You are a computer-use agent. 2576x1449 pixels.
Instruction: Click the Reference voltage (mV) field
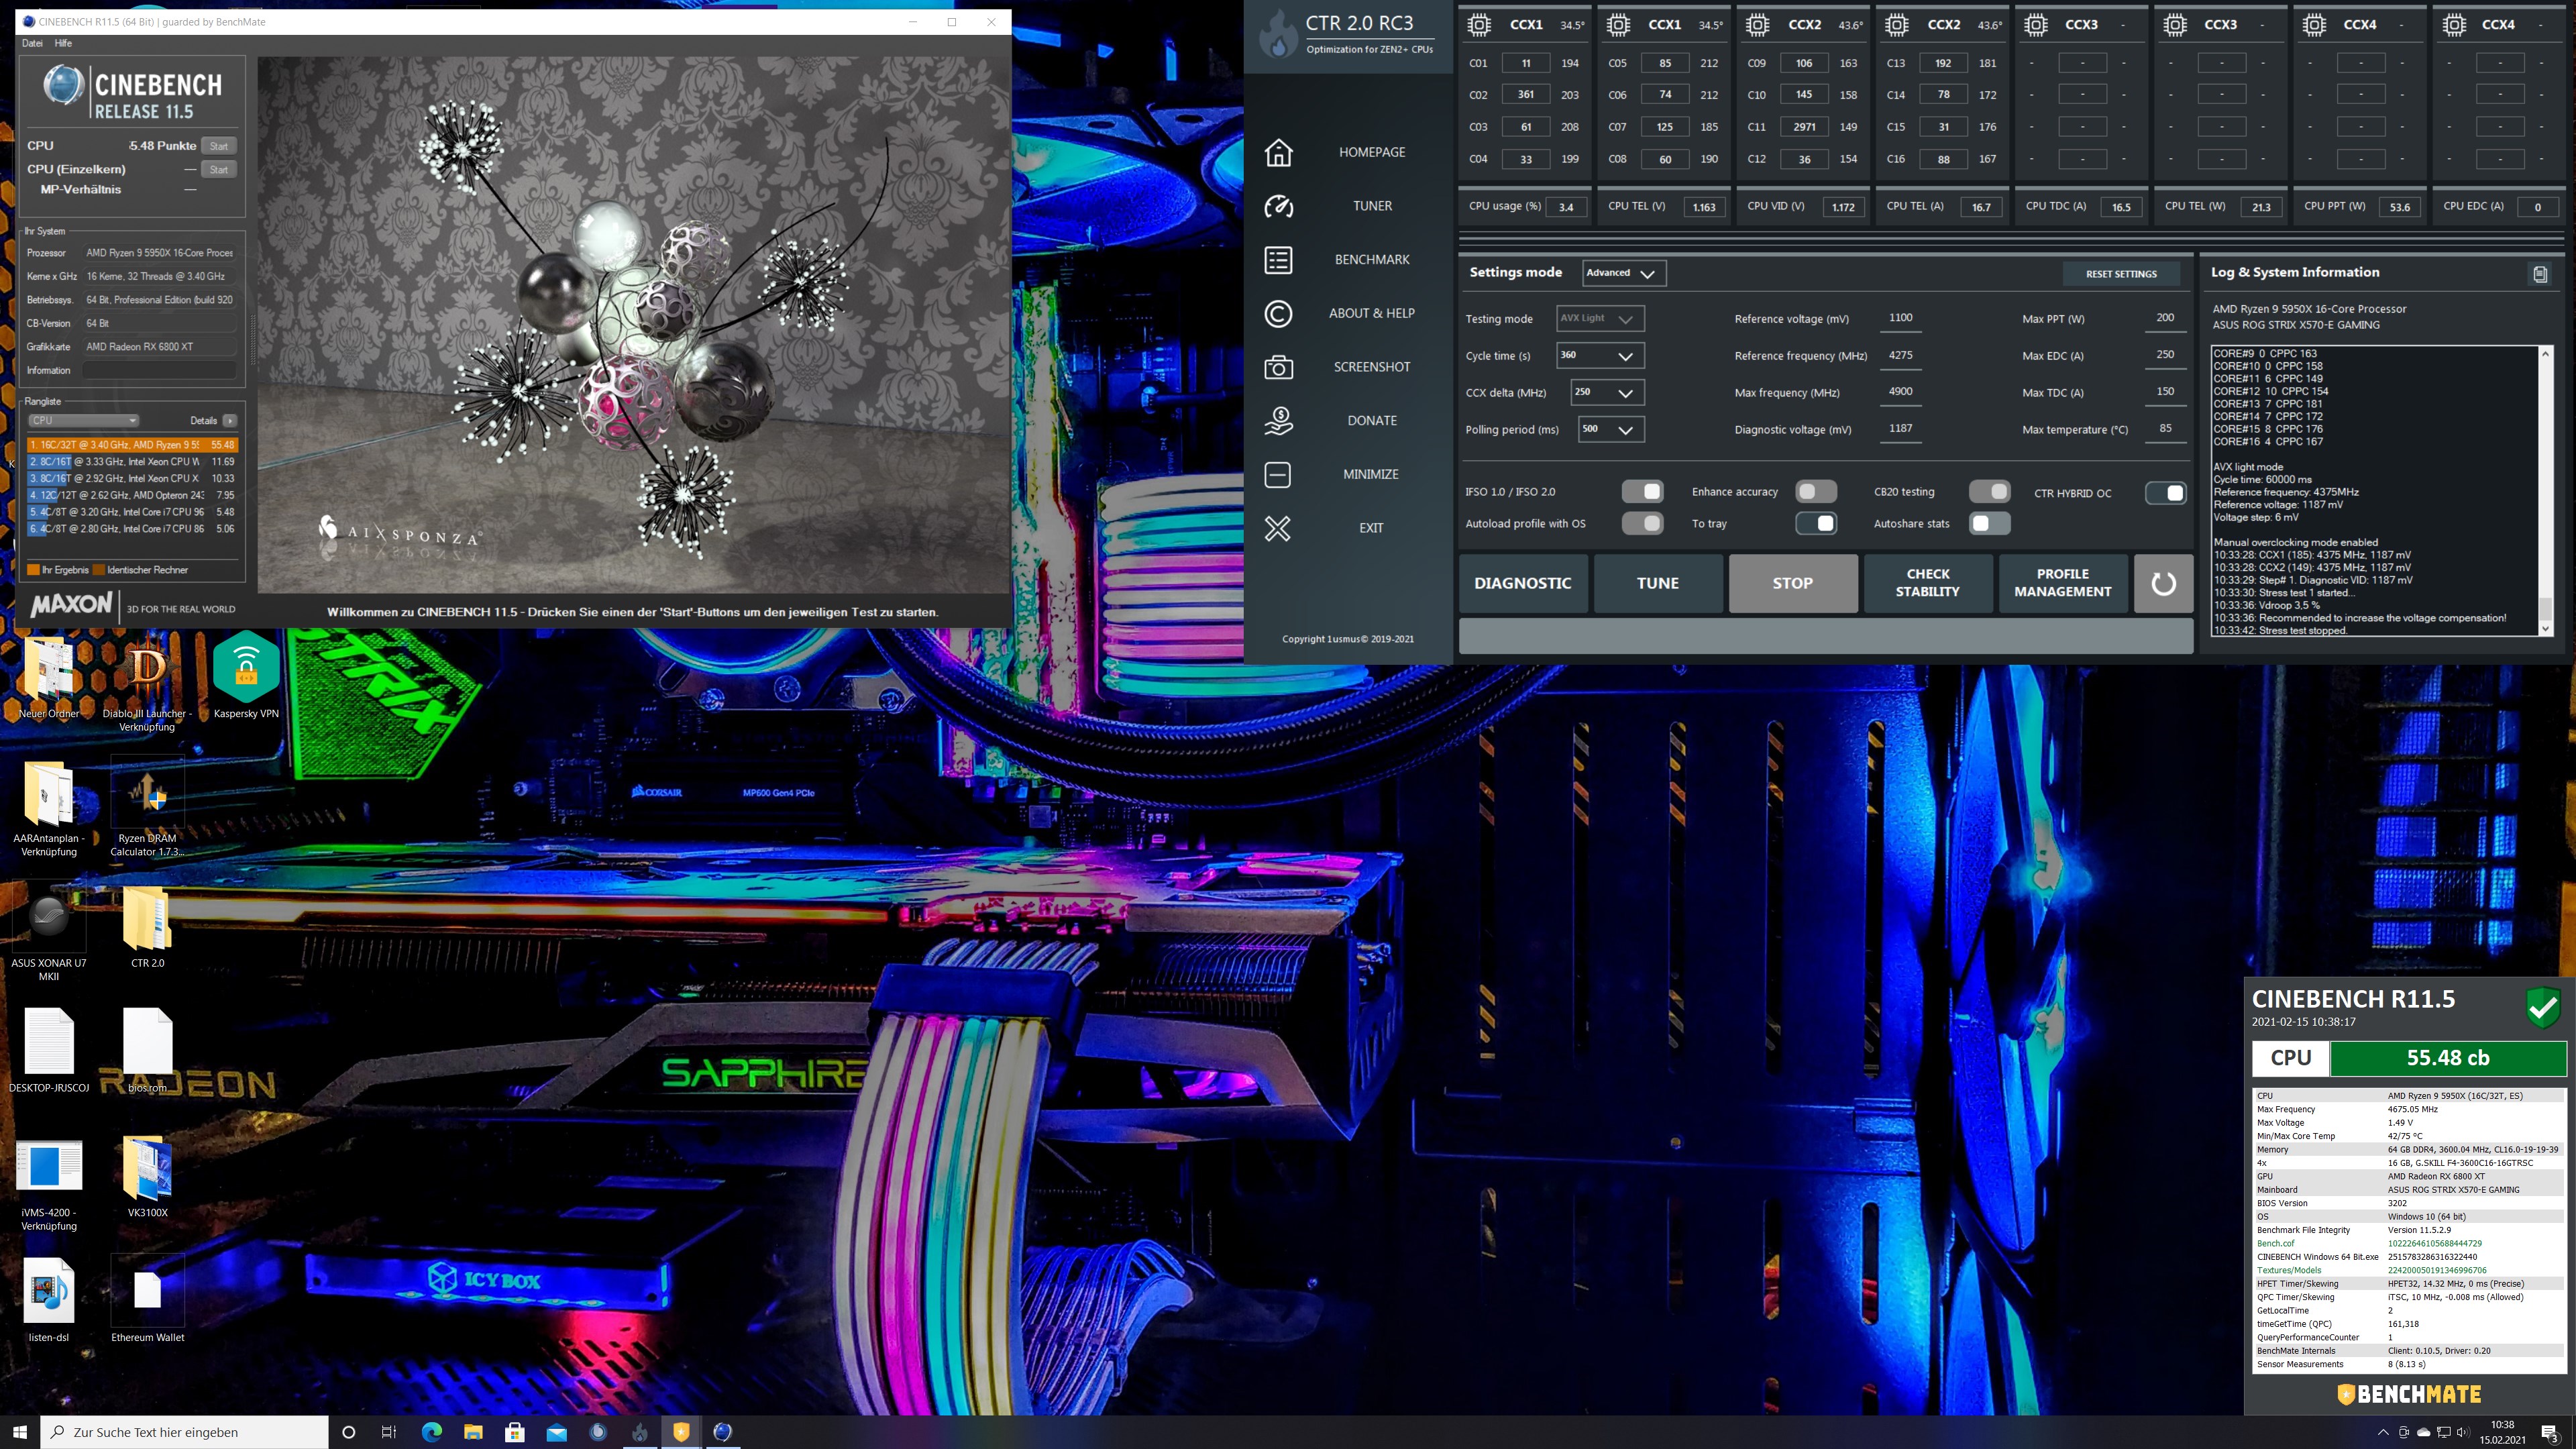pyautogui.click(x=1901, y=318)
